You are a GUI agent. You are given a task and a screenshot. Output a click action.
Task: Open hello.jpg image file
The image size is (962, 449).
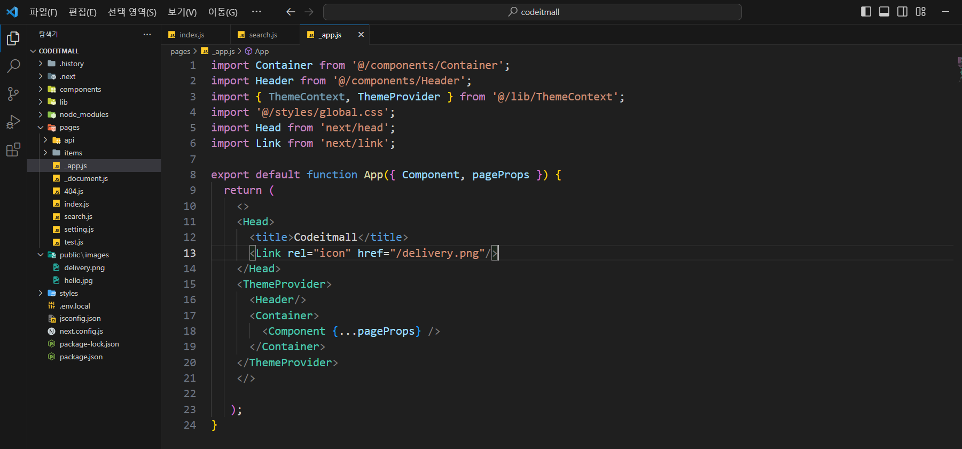pos(94,280)
